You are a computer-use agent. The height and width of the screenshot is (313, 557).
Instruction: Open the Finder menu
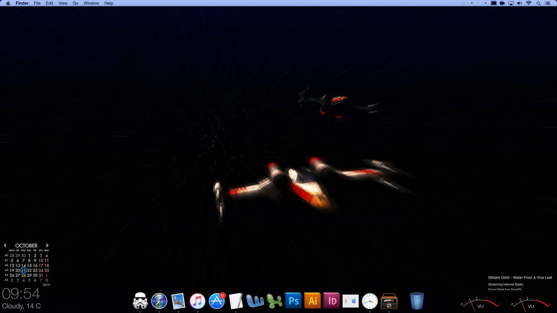22,3
